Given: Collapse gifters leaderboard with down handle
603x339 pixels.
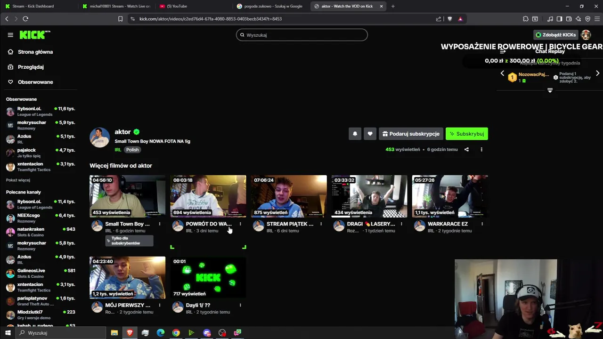Looking at the screenshot, I should click(x=550, y=90).
